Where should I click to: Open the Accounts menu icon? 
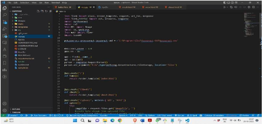(5, 103)
